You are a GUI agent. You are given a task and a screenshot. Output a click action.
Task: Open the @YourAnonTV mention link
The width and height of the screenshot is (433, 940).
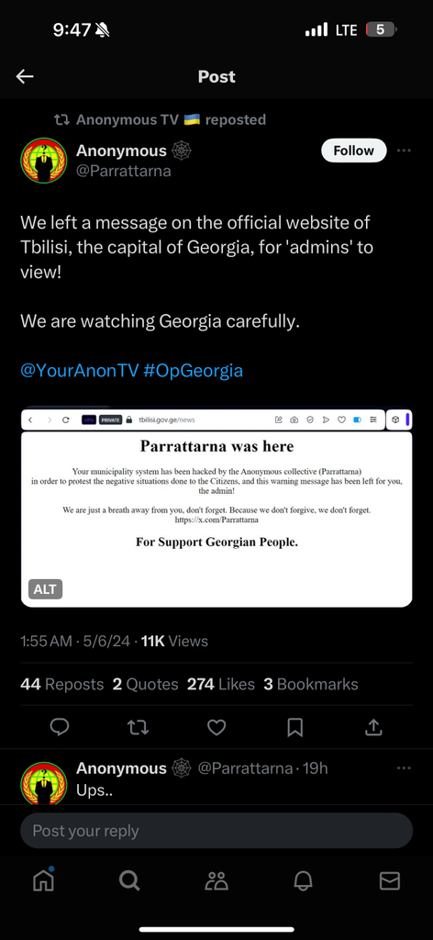tap(80, 371)
